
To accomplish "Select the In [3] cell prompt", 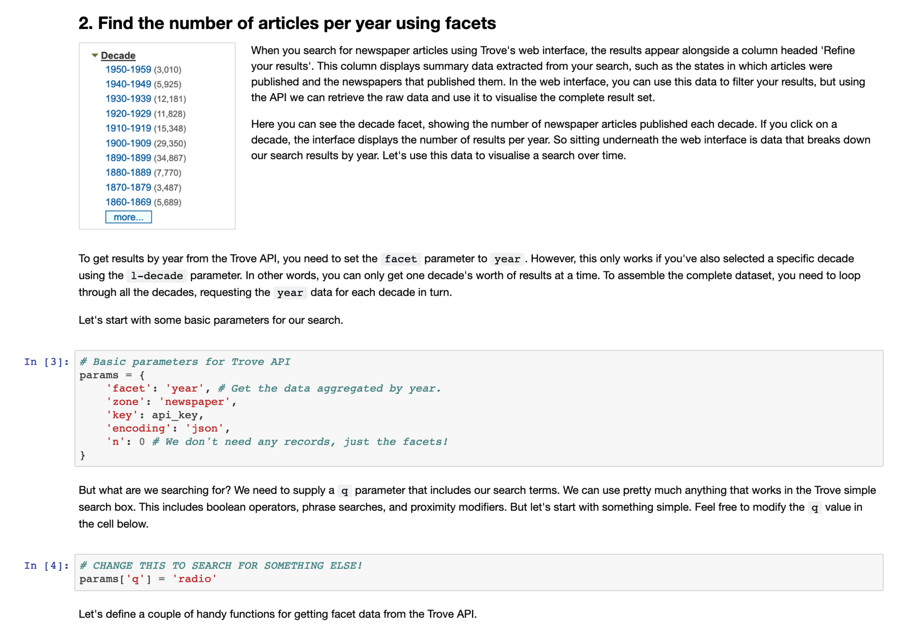I will (47, 362).
